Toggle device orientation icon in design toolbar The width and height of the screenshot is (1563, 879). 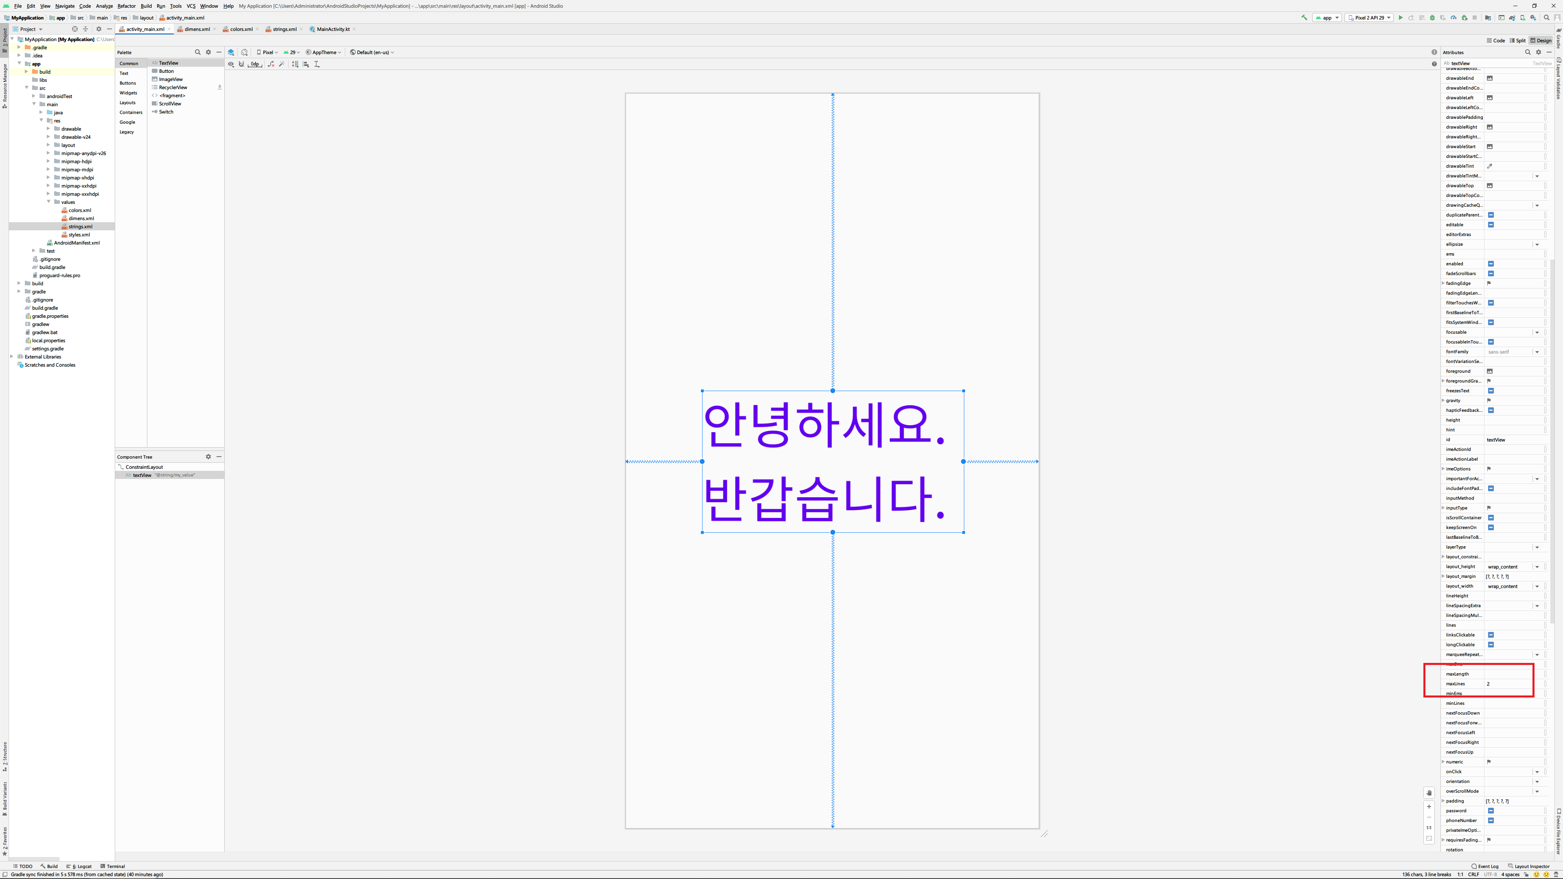[x=245, y=53]
